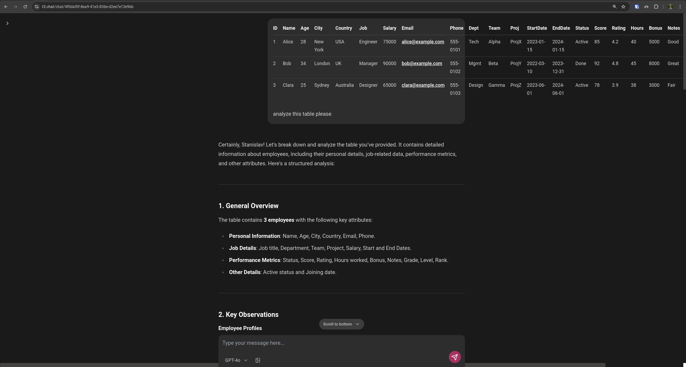Go back with the browser back arrow
The image size is (686, 367).
pos(6,7)
